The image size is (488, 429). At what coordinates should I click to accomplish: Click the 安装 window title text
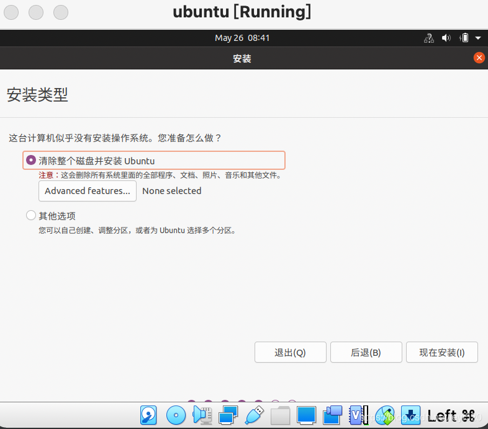tap(242, 58)
